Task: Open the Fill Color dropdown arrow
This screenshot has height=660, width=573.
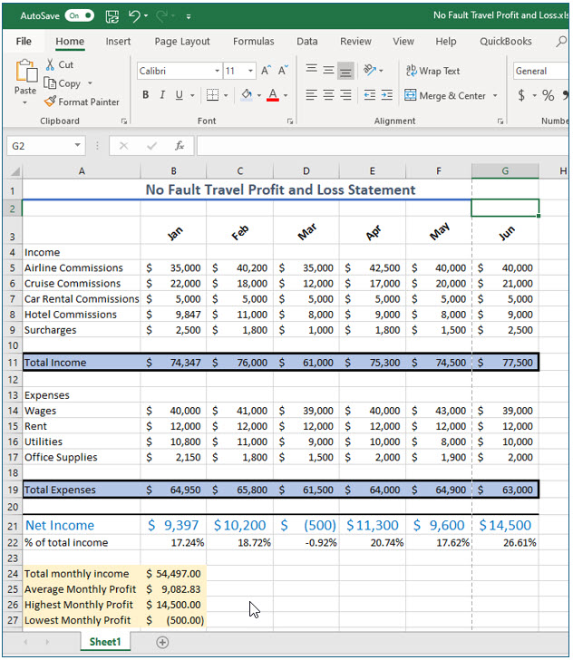Action: click(258, 95)
